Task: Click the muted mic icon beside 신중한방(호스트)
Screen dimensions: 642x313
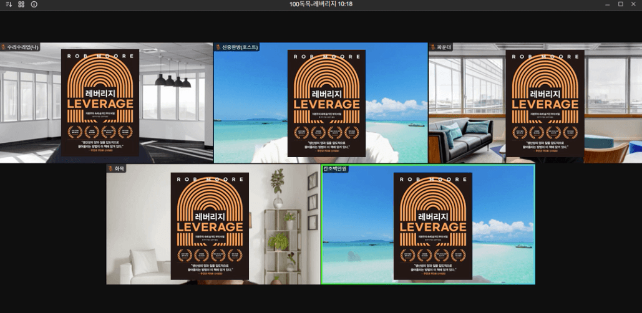Action: point(218,47)
